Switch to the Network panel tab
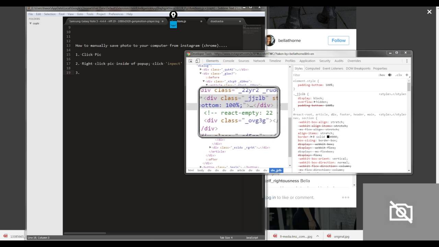This screenshot has height=247, width=439. tap(259, 61)
